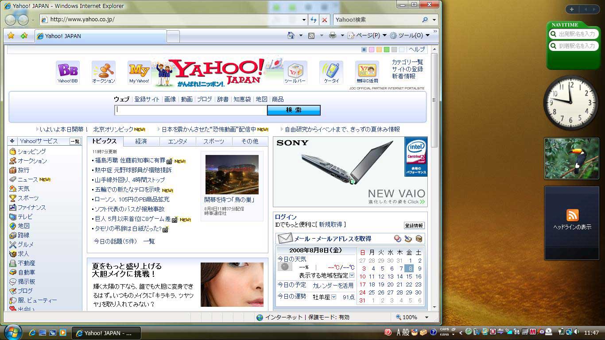Click the new tab button
This screenshot has height=340, width=605.
173,37
